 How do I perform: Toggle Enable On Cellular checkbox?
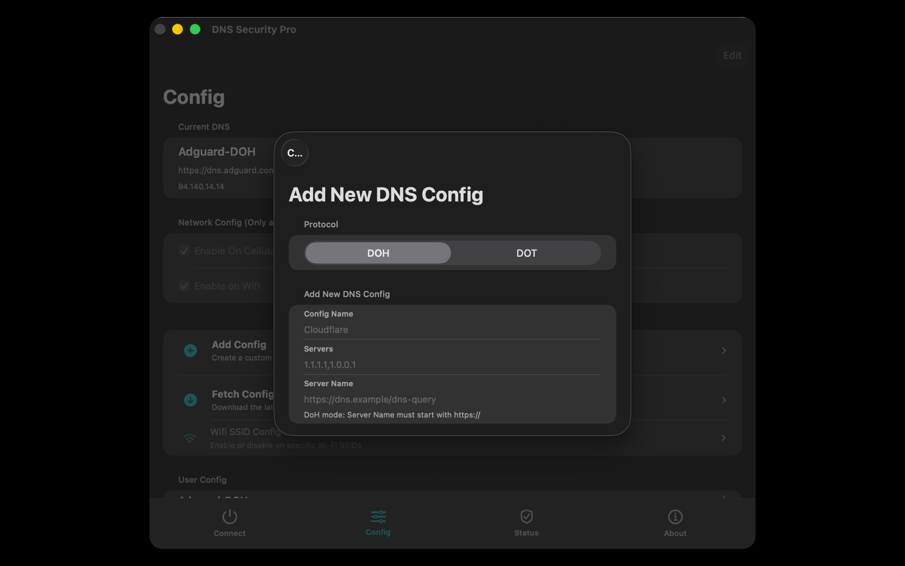click(185, 250)
